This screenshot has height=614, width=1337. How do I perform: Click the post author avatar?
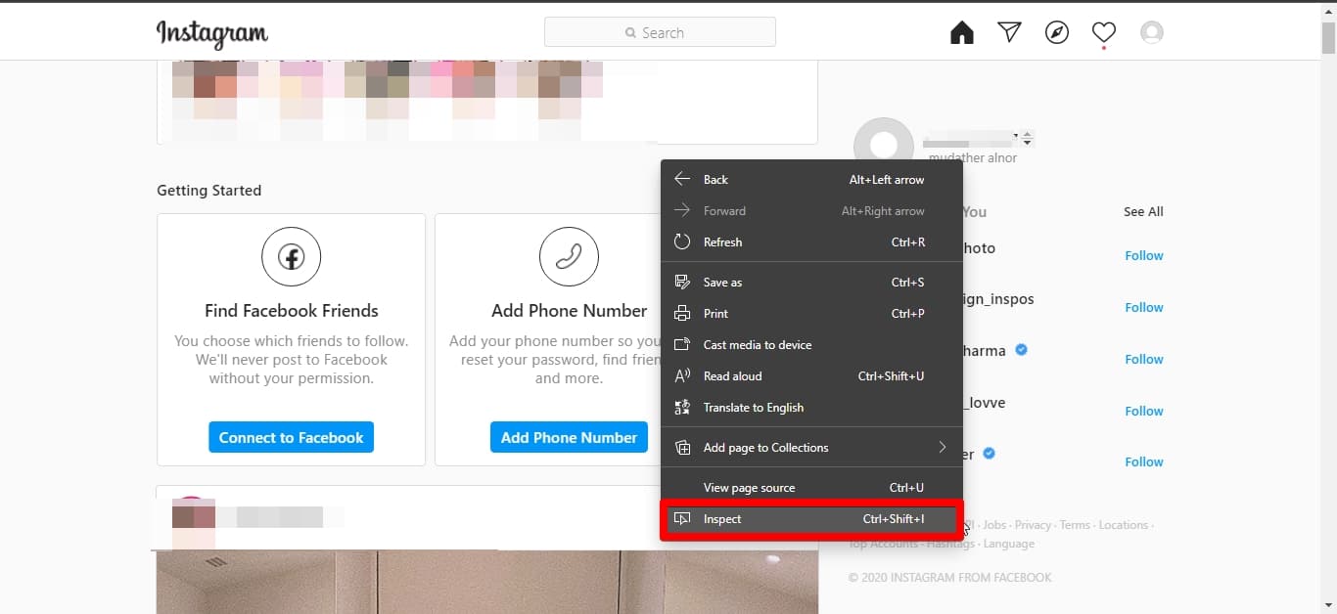[193, 516]
